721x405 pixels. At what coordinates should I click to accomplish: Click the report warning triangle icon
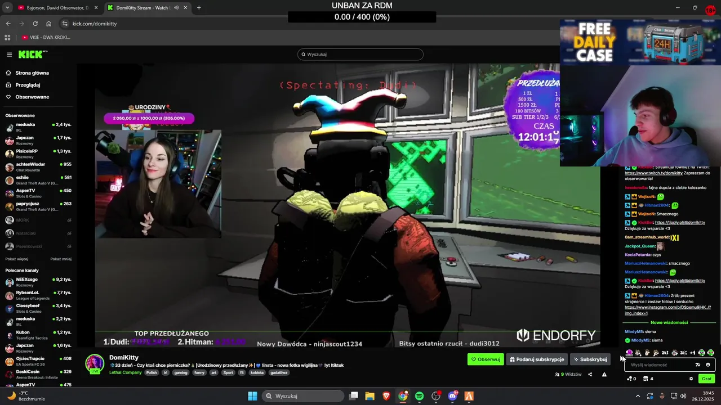(604, 375)
